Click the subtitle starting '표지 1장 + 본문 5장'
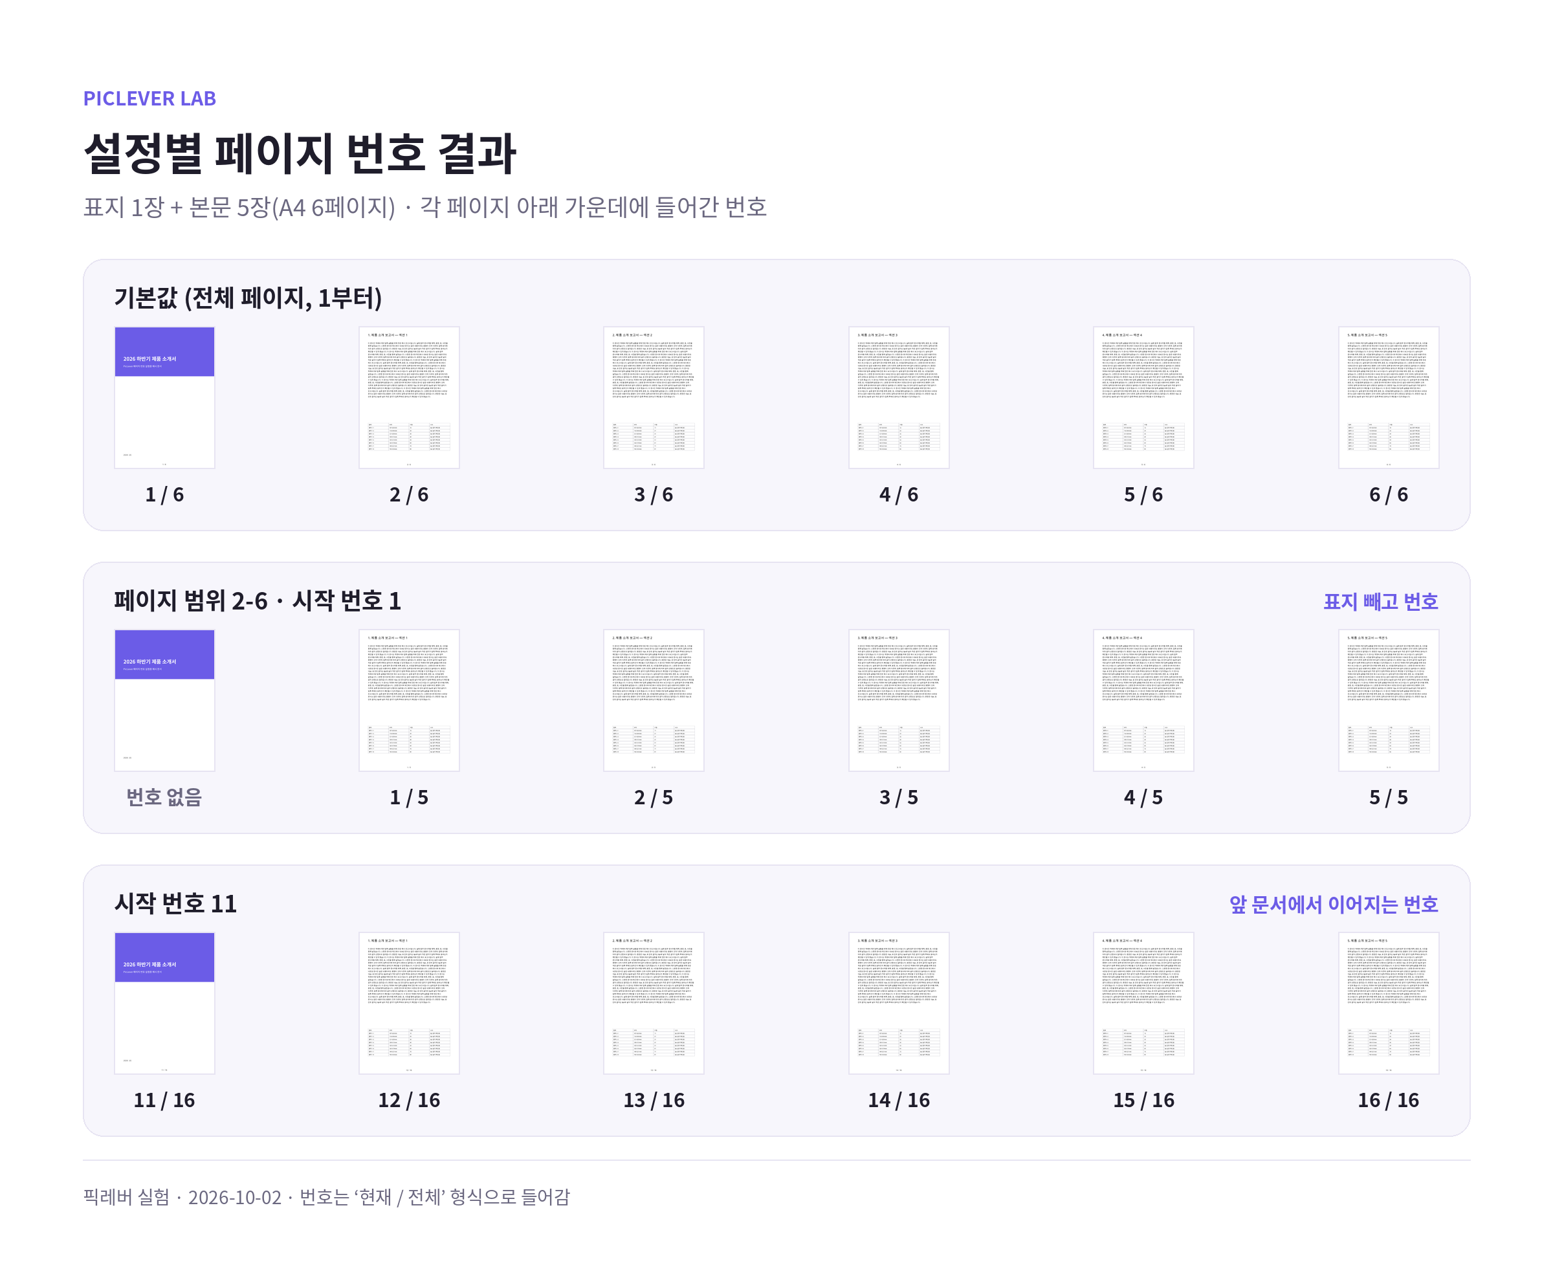This screenshot has width=1553, height=1276. [x=425, y=207]
